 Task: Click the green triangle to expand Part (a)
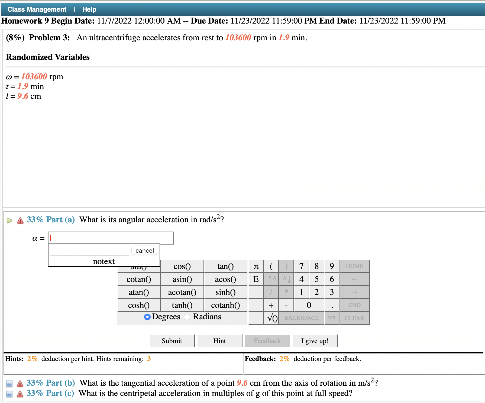[x=10, y=220]
